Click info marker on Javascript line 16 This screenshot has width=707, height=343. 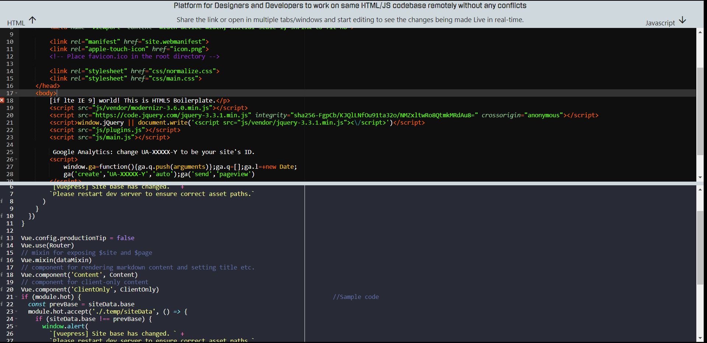pyautogui.click(x=2, y=260)
